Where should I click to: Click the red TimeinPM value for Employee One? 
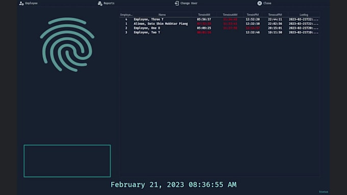click(253, 28)
